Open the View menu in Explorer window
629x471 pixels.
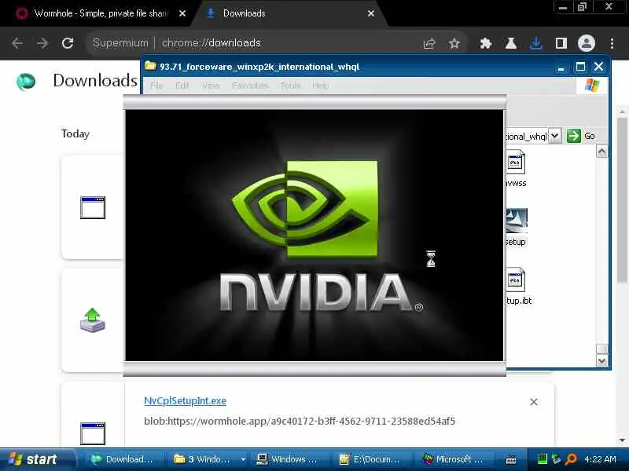tap(211, 86)
